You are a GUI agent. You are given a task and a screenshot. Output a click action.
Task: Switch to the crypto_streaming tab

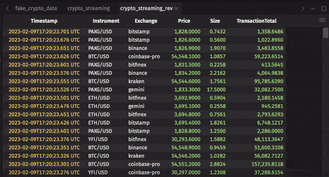(x=88, y=8)
